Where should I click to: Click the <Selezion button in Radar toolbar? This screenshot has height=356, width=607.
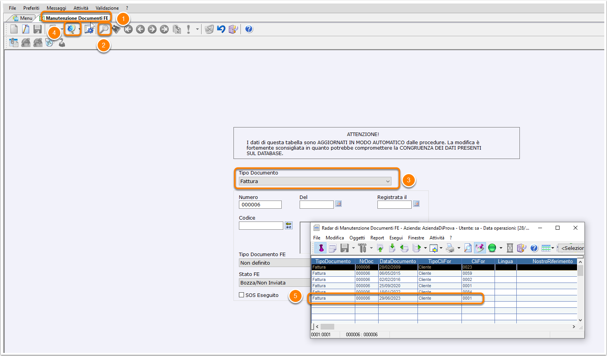571,248
